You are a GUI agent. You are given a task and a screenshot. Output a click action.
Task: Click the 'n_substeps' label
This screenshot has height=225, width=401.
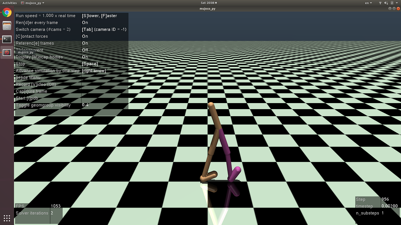pyautogui.click(x=367, y=213)
